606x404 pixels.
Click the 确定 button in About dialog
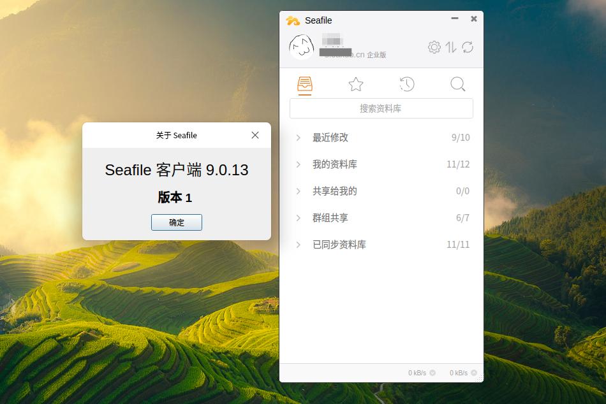point(177,222)
